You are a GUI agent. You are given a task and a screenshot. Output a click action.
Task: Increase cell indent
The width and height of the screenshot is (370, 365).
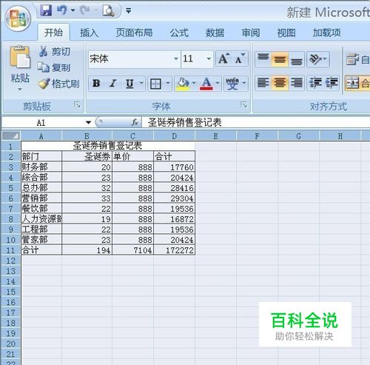tap(332, 83)
